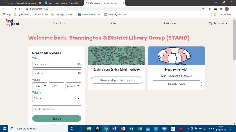Viewport: 236px width, 132px height.
Task: Open the 1939 Register bookmark
Action: [x=116, y=14]
